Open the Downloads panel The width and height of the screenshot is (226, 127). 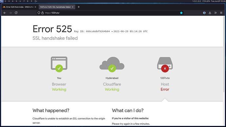210,13
